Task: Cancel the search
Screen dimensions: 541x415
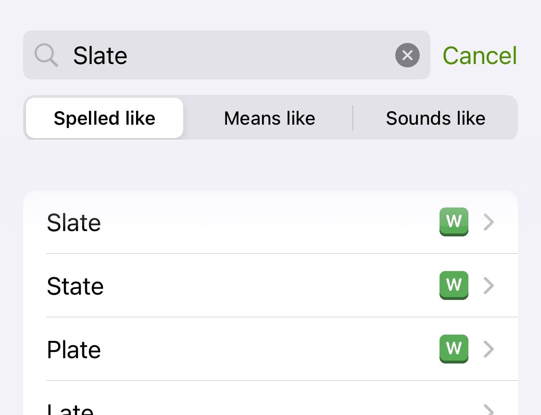Action: (x=479, y=55)
